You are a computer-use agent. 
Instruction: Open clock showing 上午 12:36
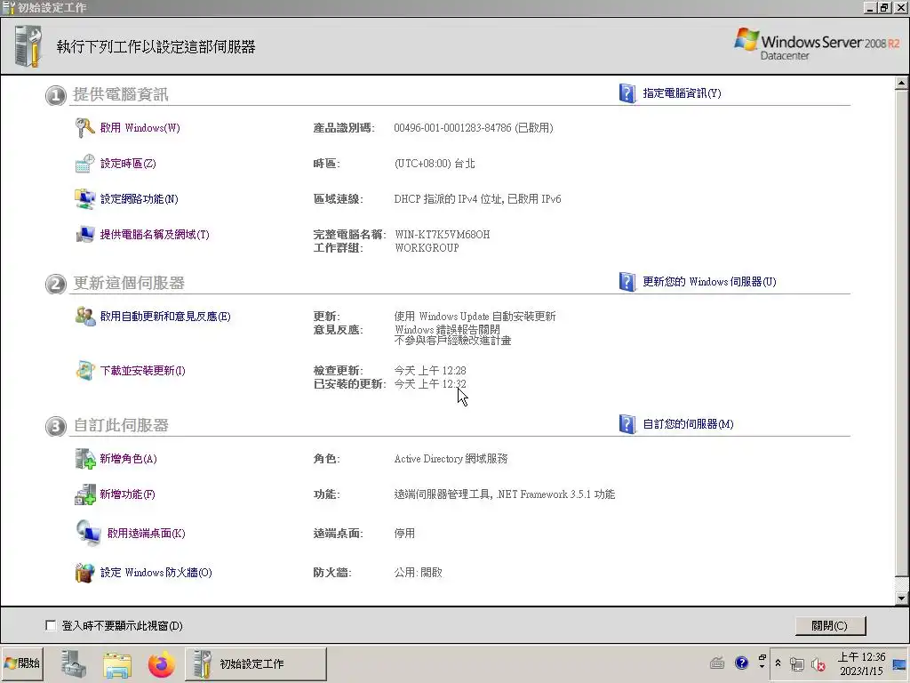[861, 663]
